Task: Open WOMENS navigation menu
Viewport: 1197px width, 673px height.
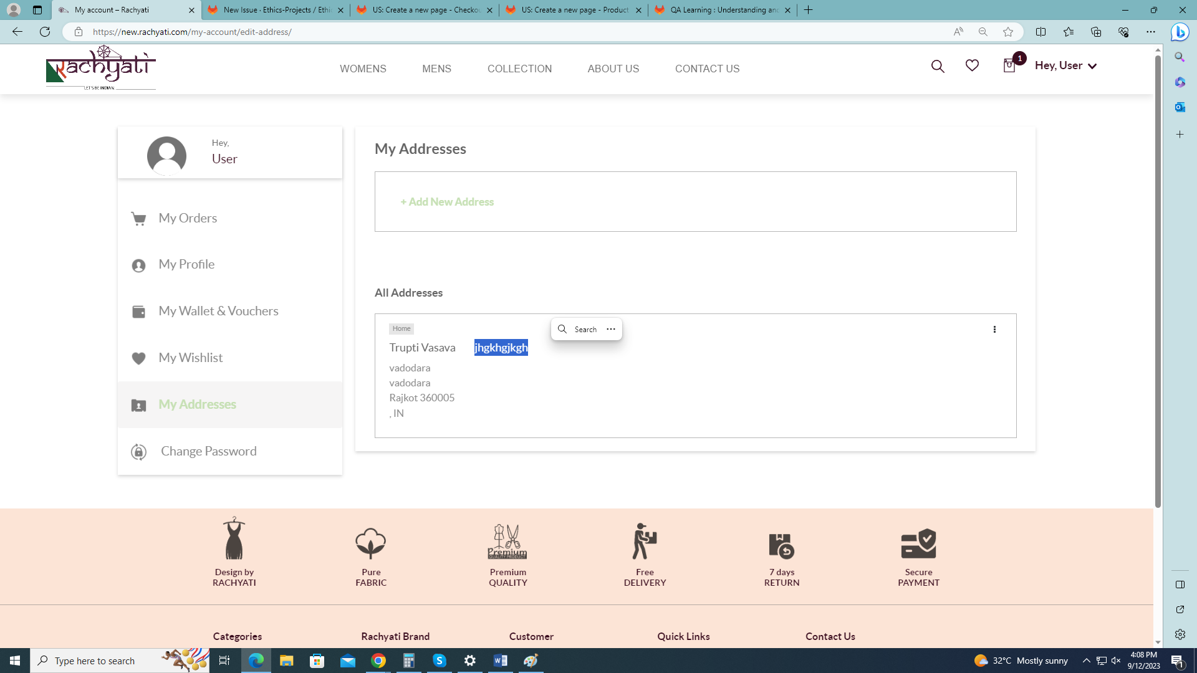Action: tap(363, 69)
